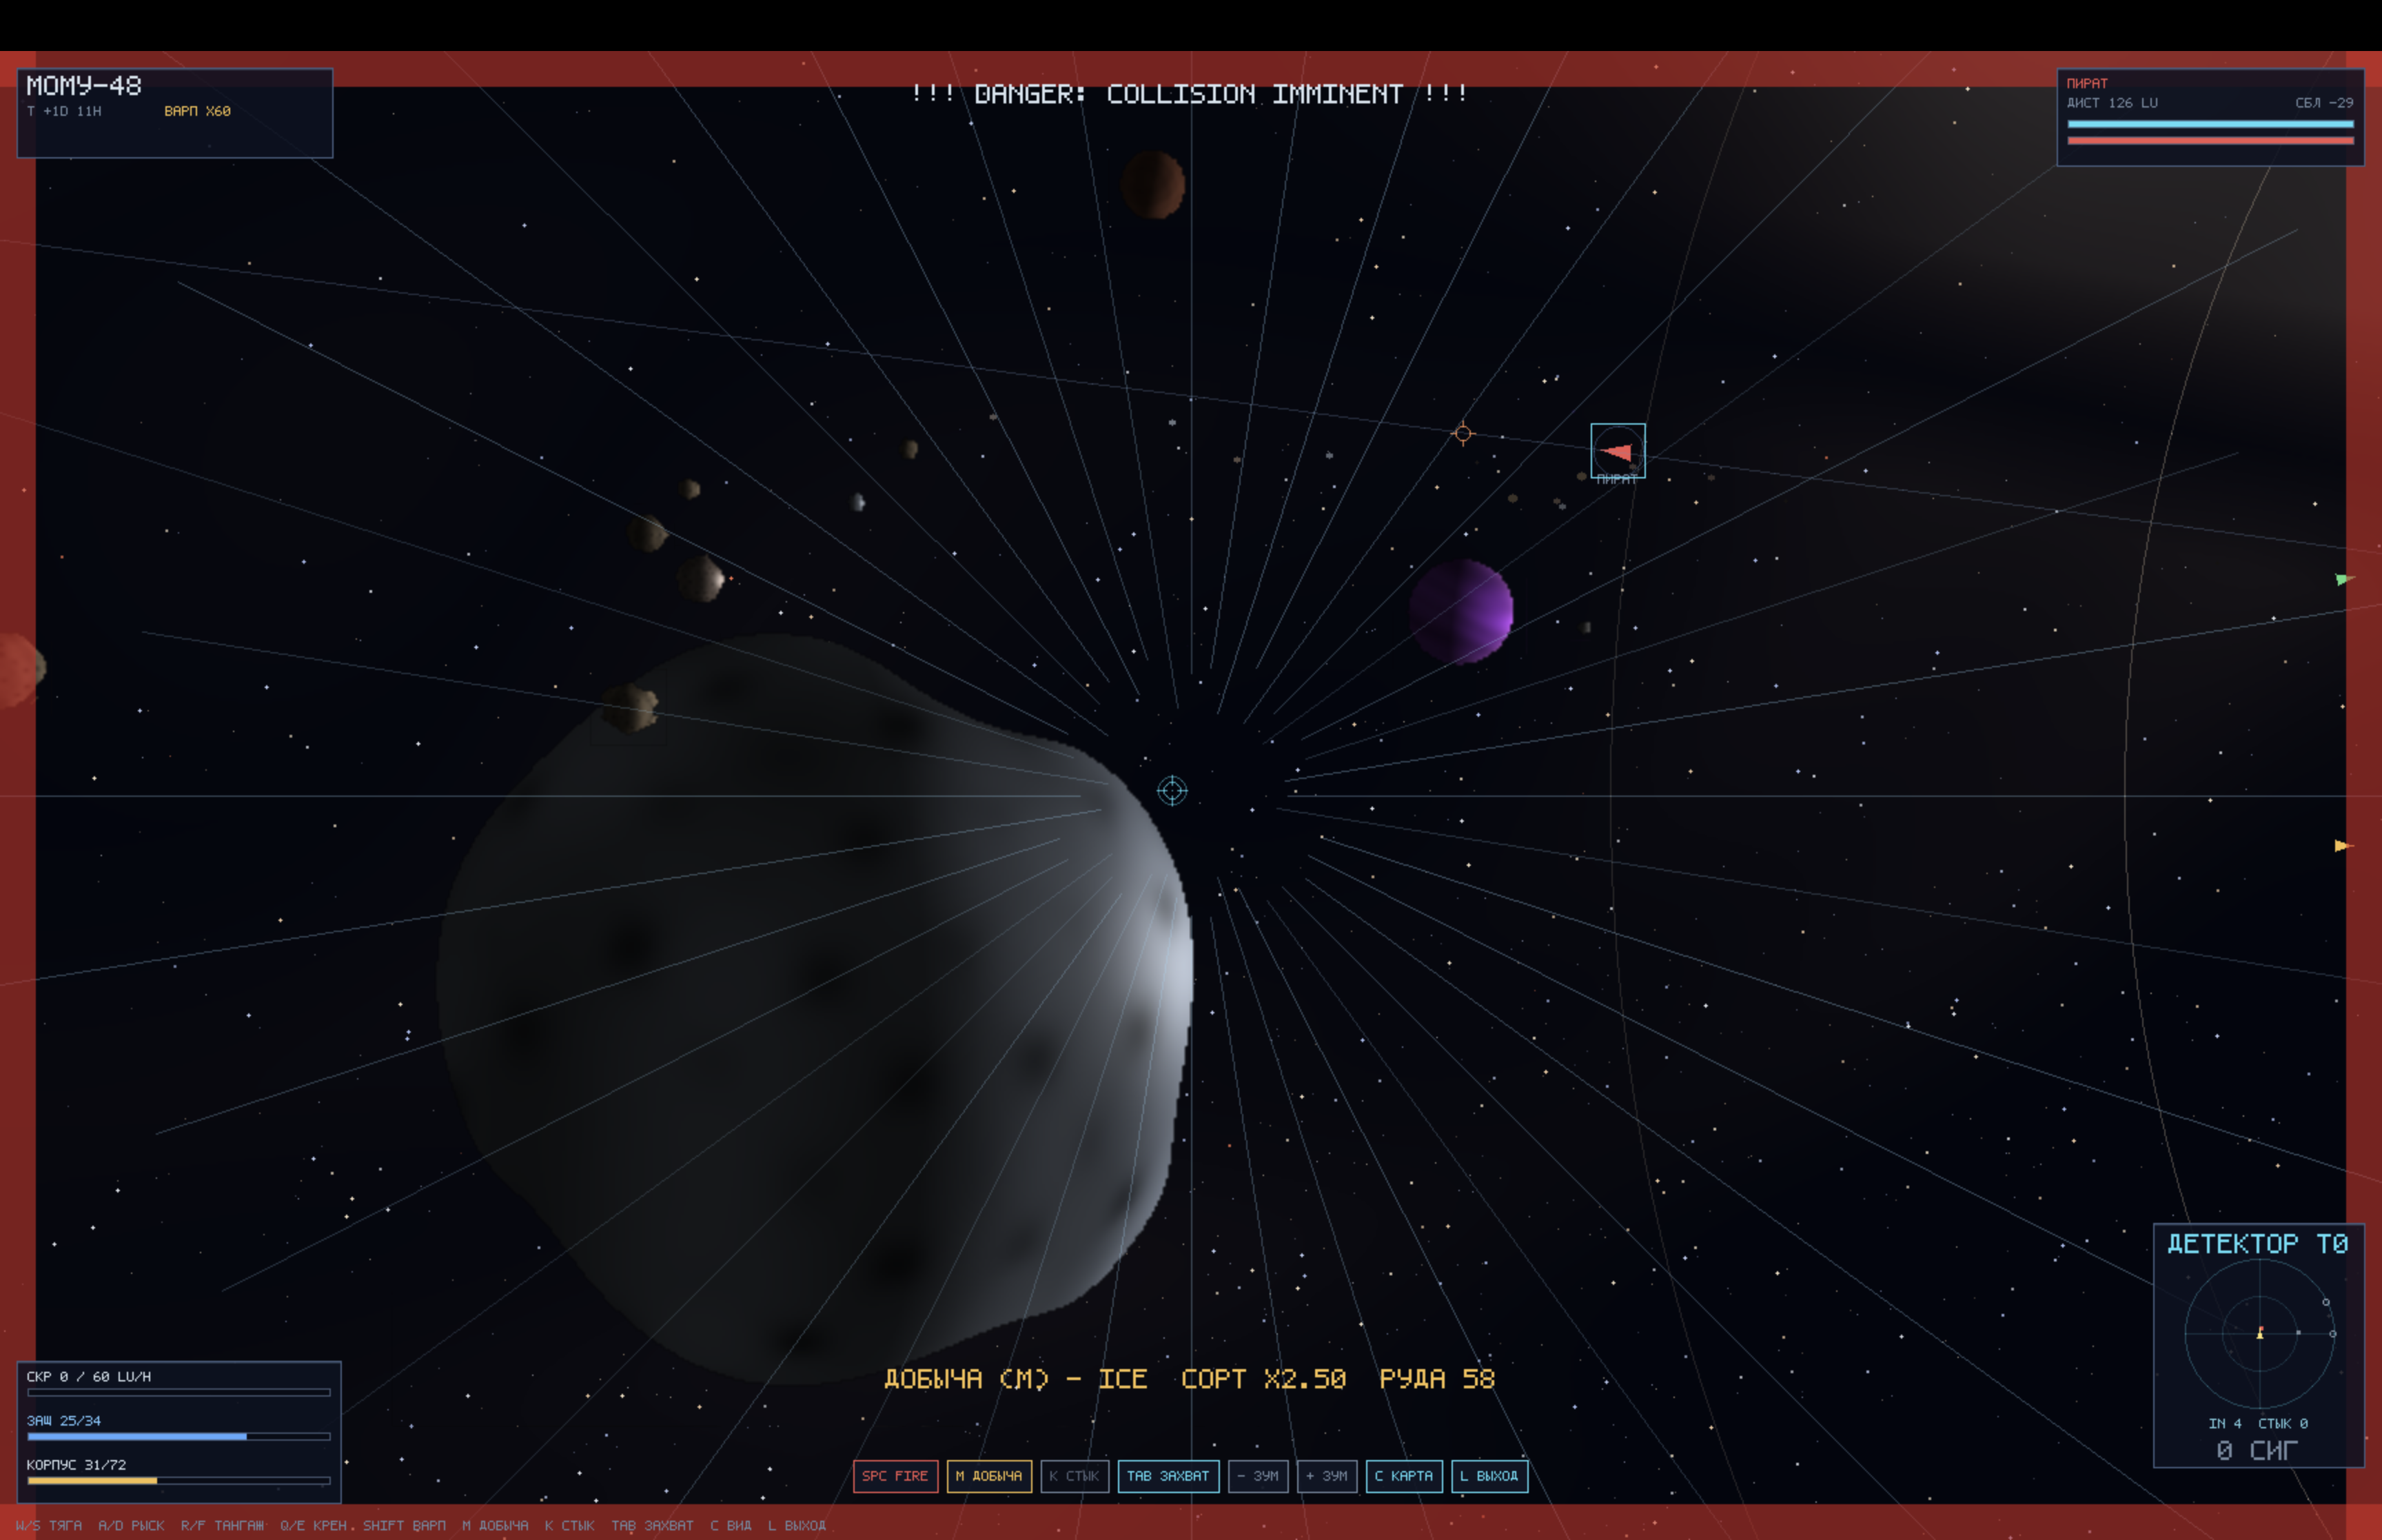2382x1540 pixels.
Task: Click the green off-screen arrow indicator
Action: 2344,579
